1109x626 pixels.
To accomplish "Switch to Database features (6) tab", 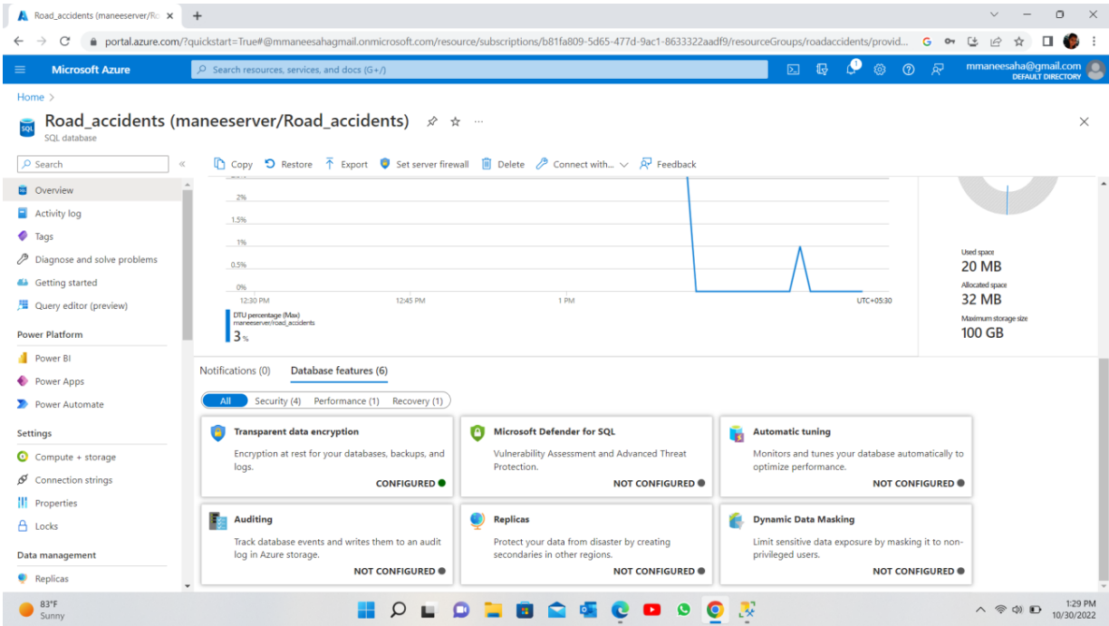I will coord(339,371).
